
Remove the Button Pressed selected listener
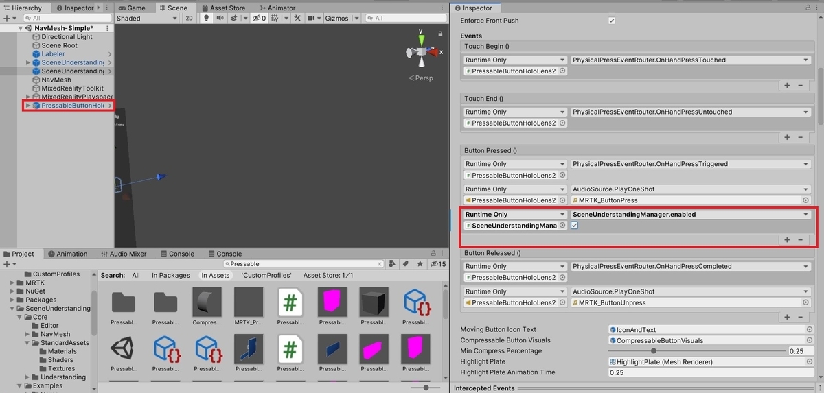click(x=800, y=240)
